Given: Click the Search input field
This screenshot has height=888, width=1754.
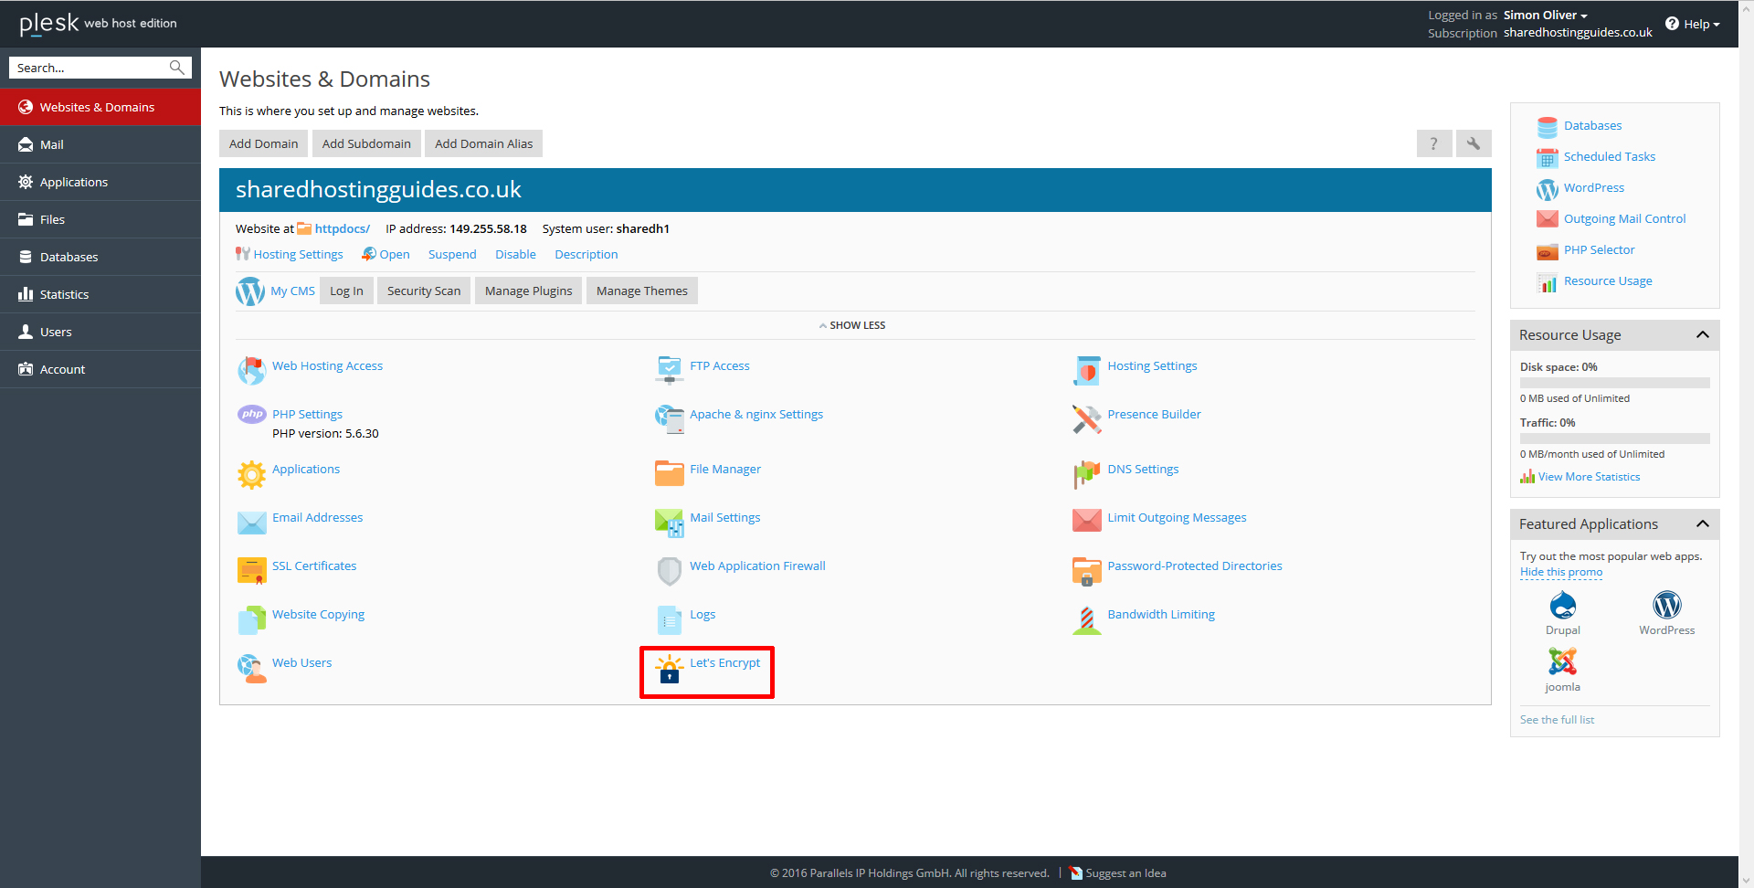Looking at the screenshot, I should tap(90, 68).
